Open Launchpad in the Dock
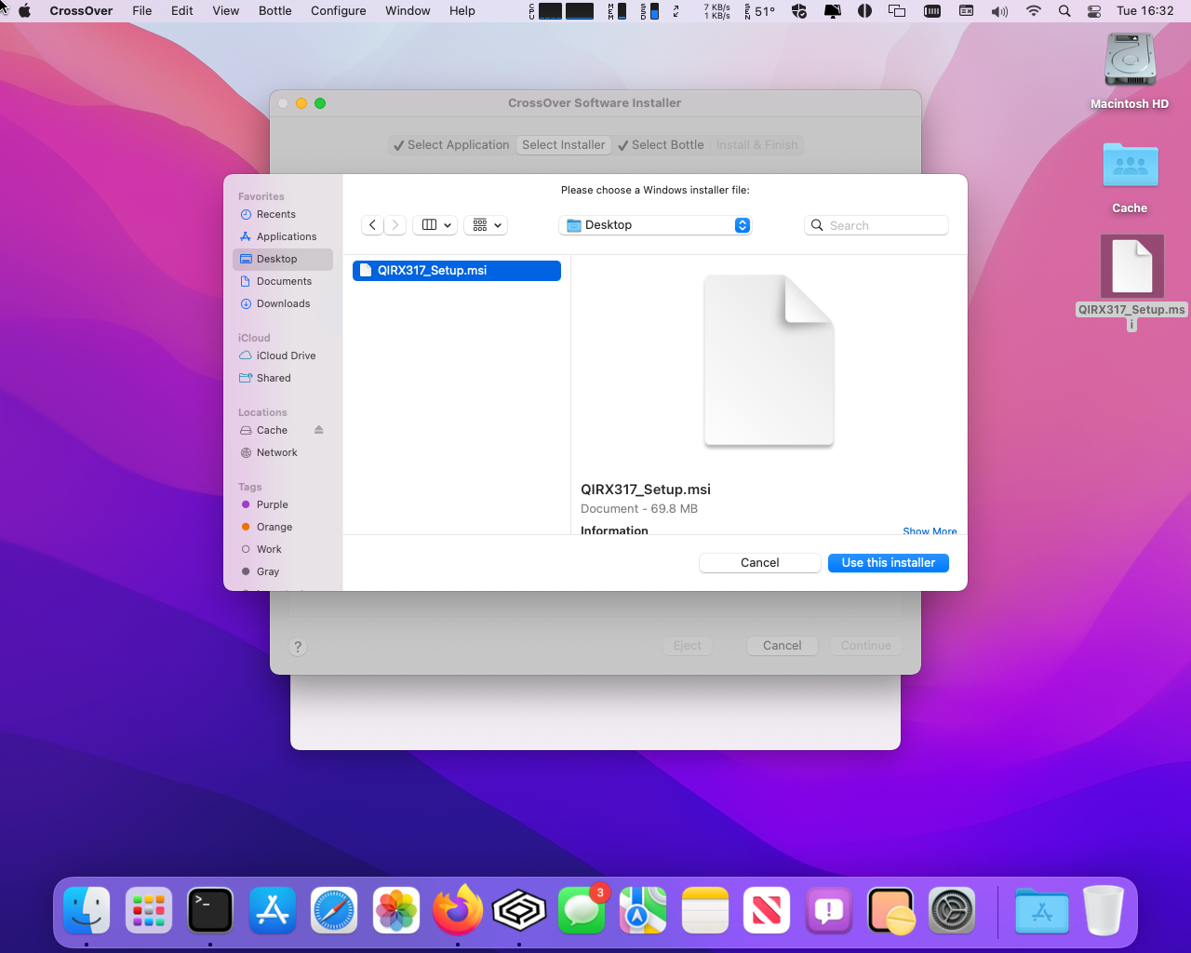This screenshot has width=1191, height=953. (x=149, y=909)
